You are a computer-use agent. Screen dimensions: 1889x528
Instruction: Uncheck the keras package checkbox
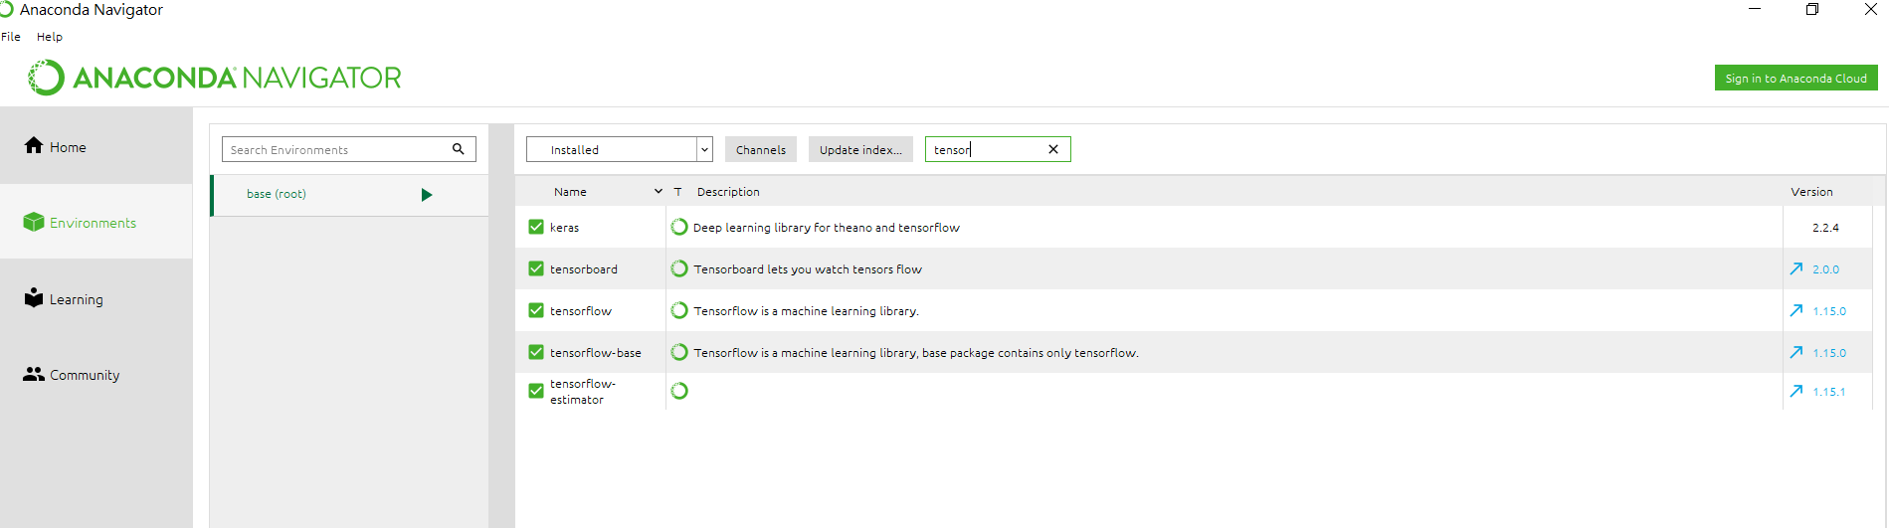click(x=536, y=227)
